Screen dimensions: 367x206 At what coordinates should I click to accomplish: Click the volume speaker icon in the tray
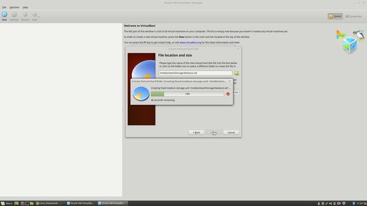pos(330,204)
